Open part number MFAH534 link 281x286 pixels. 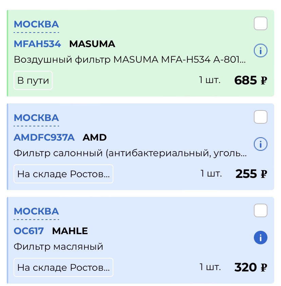tap(37, 44)
